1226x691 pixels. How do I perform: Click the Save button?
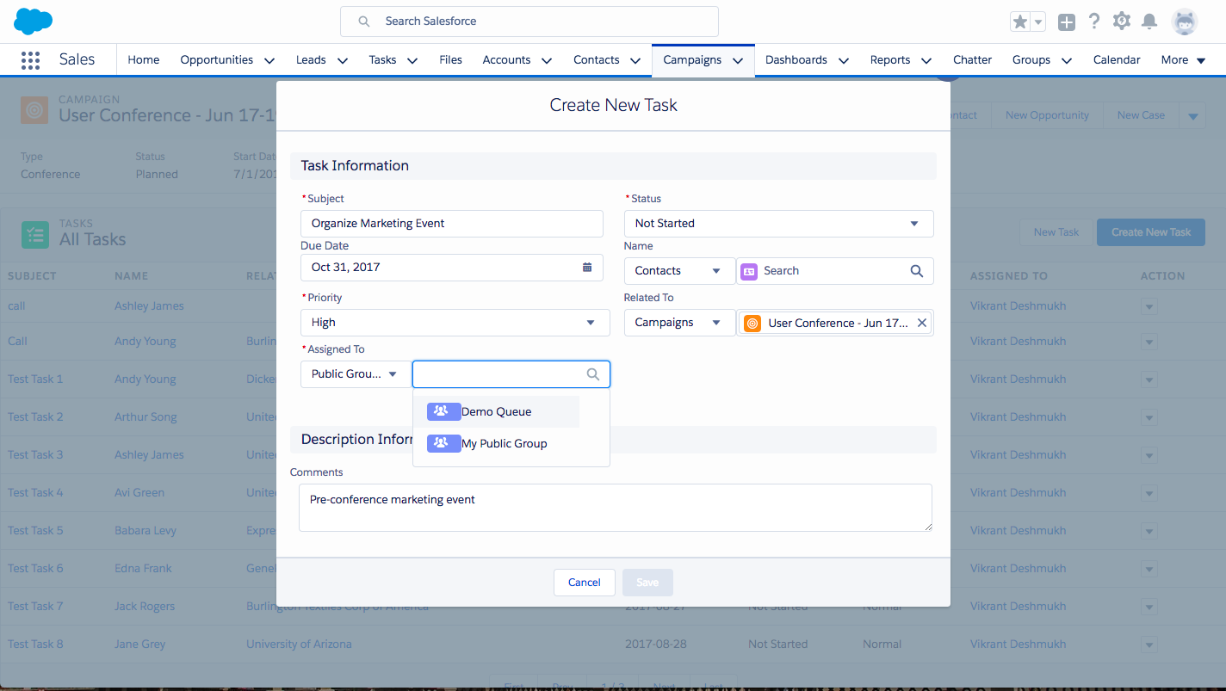coord(647,583)
